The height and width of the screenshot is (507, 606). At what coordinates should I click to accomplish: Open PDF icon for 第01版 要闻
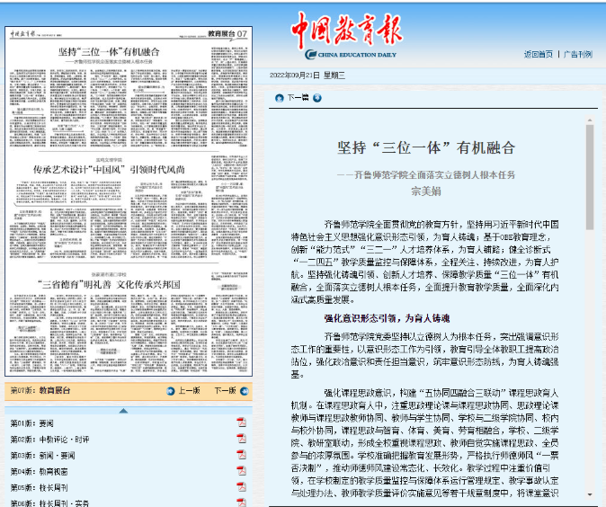pyautogui.click(x=241, y=422)
